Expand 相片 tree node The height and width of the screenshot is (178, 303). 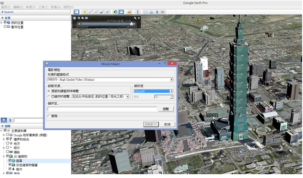pos(4,148)
